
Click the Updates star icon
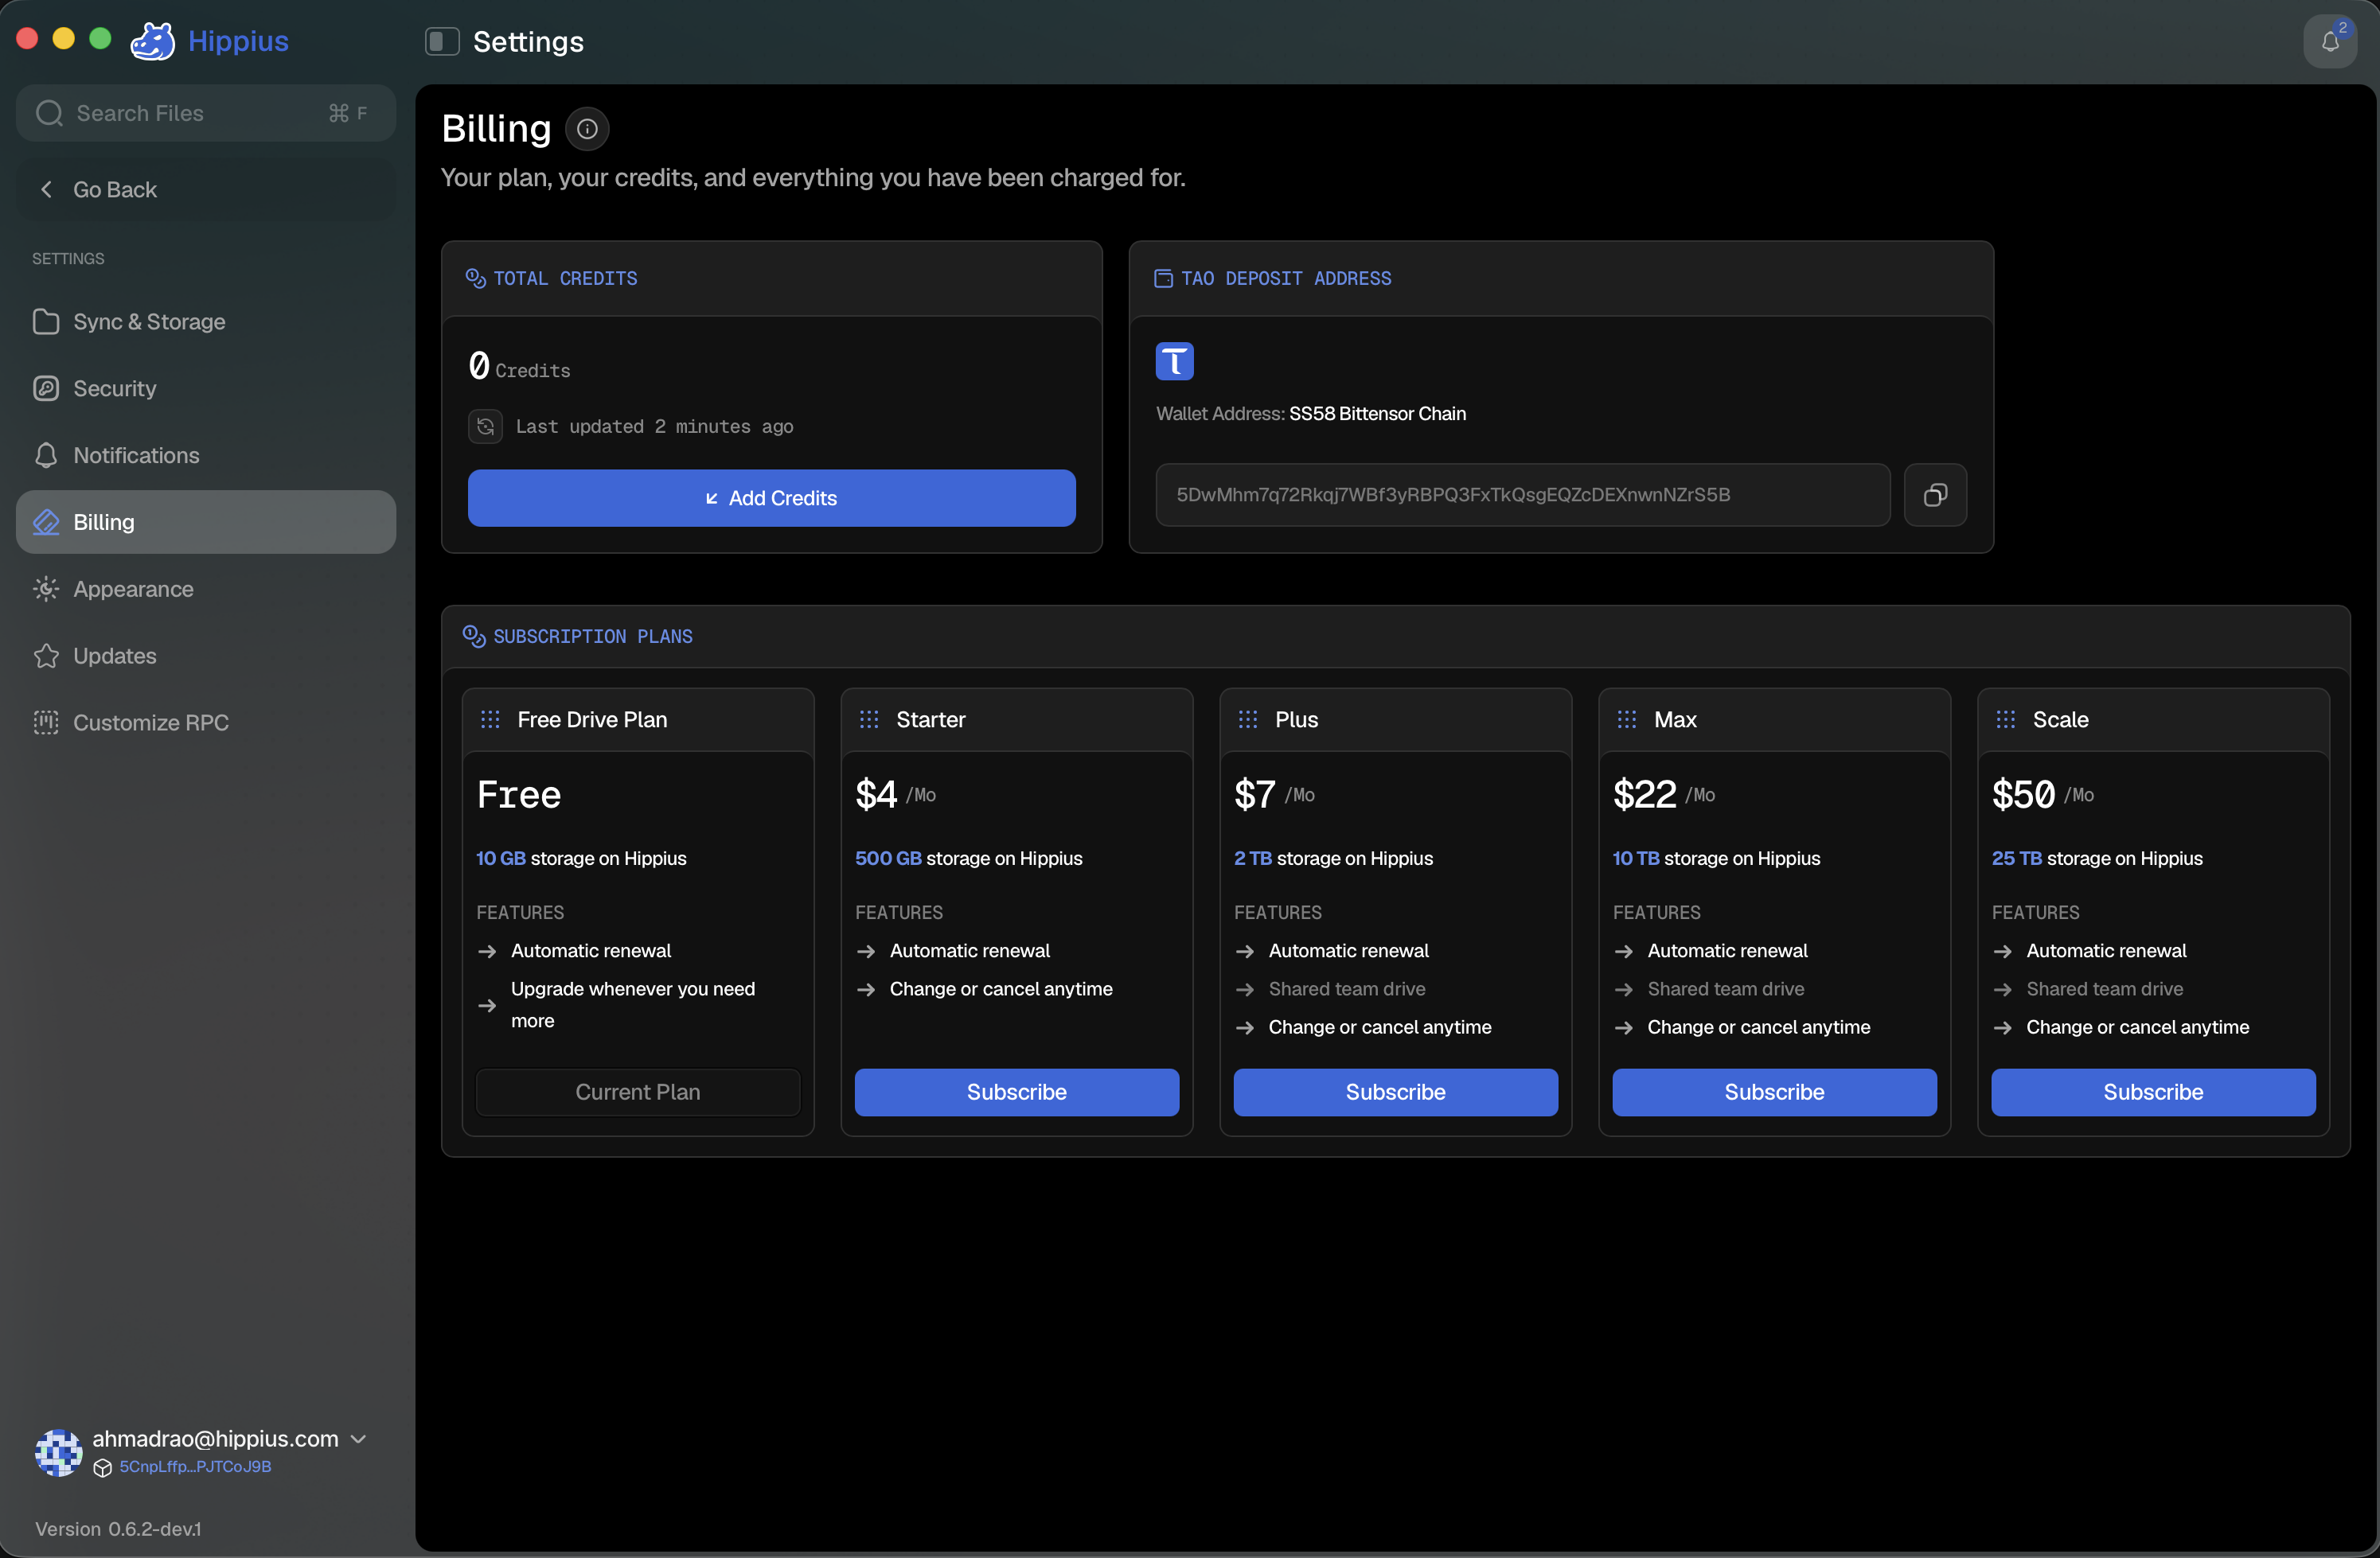point(46,656)
